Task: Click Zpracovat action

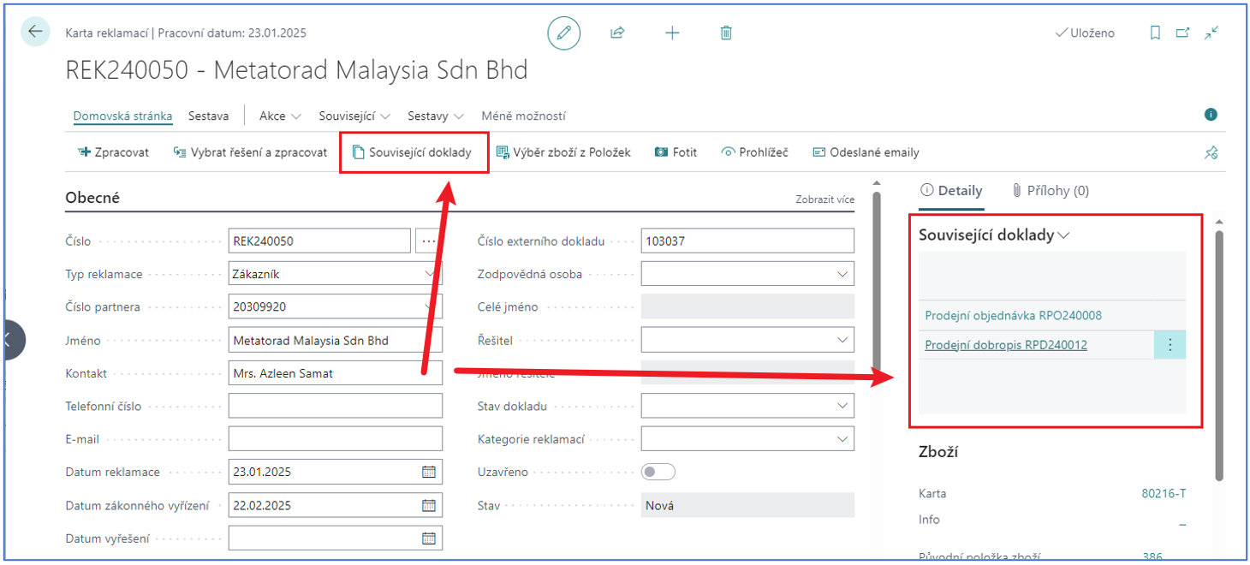Action: (x=114, y=152)
